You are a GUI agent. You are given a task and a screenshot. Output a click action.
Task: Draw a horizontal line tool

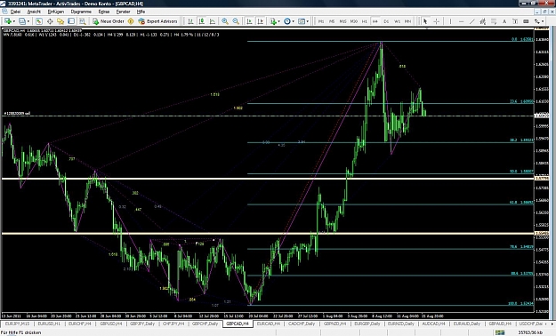(462, 21)
